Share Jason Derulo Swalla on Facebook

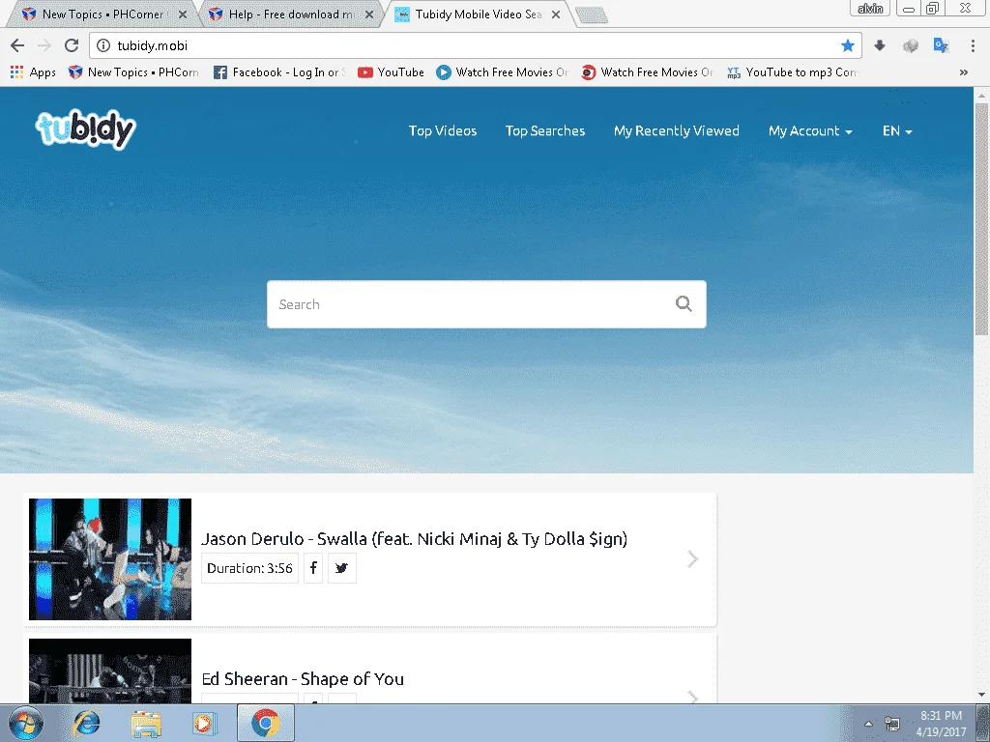click(313, 568)
